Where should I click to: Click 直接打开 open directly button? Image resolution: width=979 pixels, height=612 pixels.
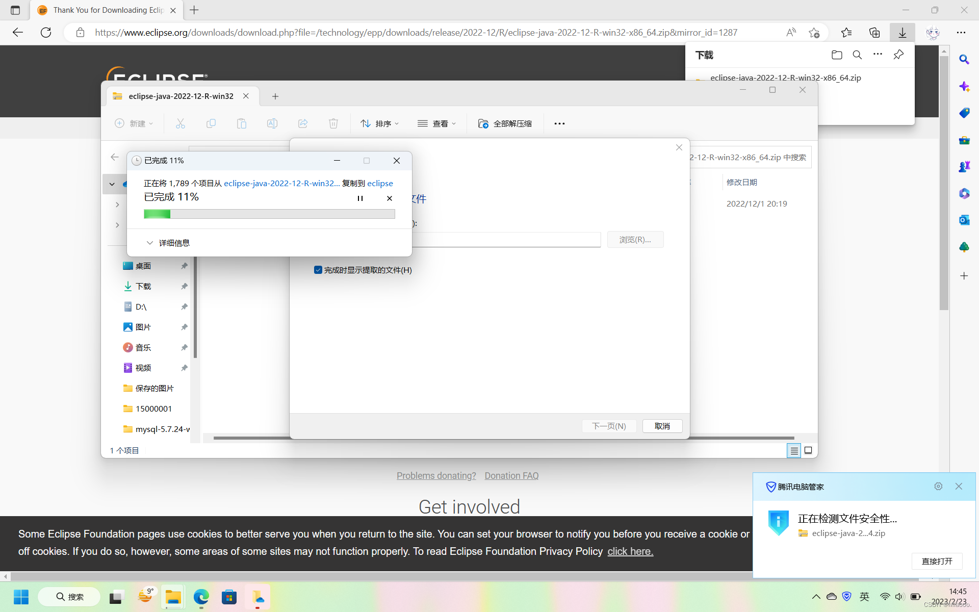[x=937, y=561]
